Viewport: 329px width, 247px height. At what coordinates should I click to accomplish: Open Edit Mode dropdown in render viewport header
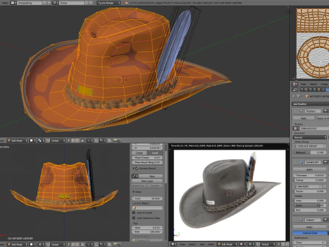tap(228, 244)
